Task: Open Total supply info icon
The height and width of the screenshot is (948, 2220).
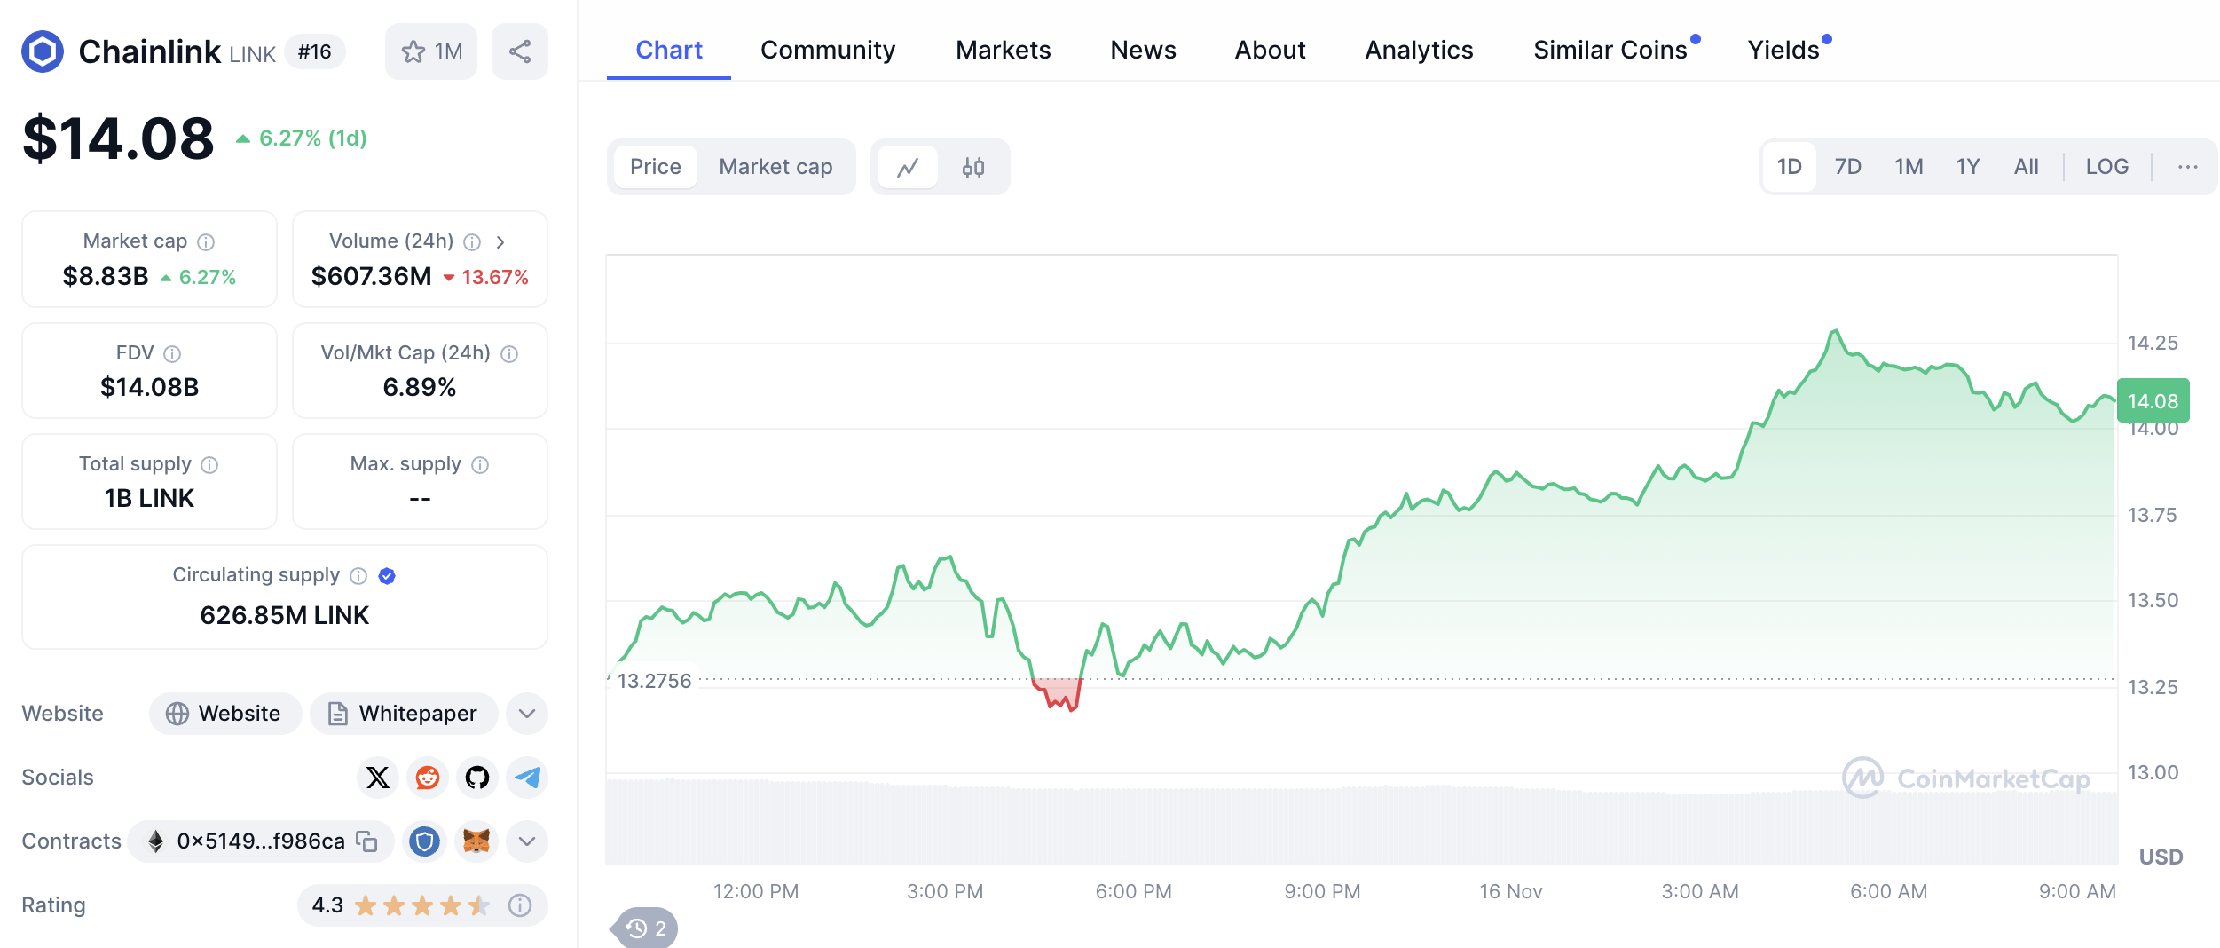Action: tap(209, 465)
